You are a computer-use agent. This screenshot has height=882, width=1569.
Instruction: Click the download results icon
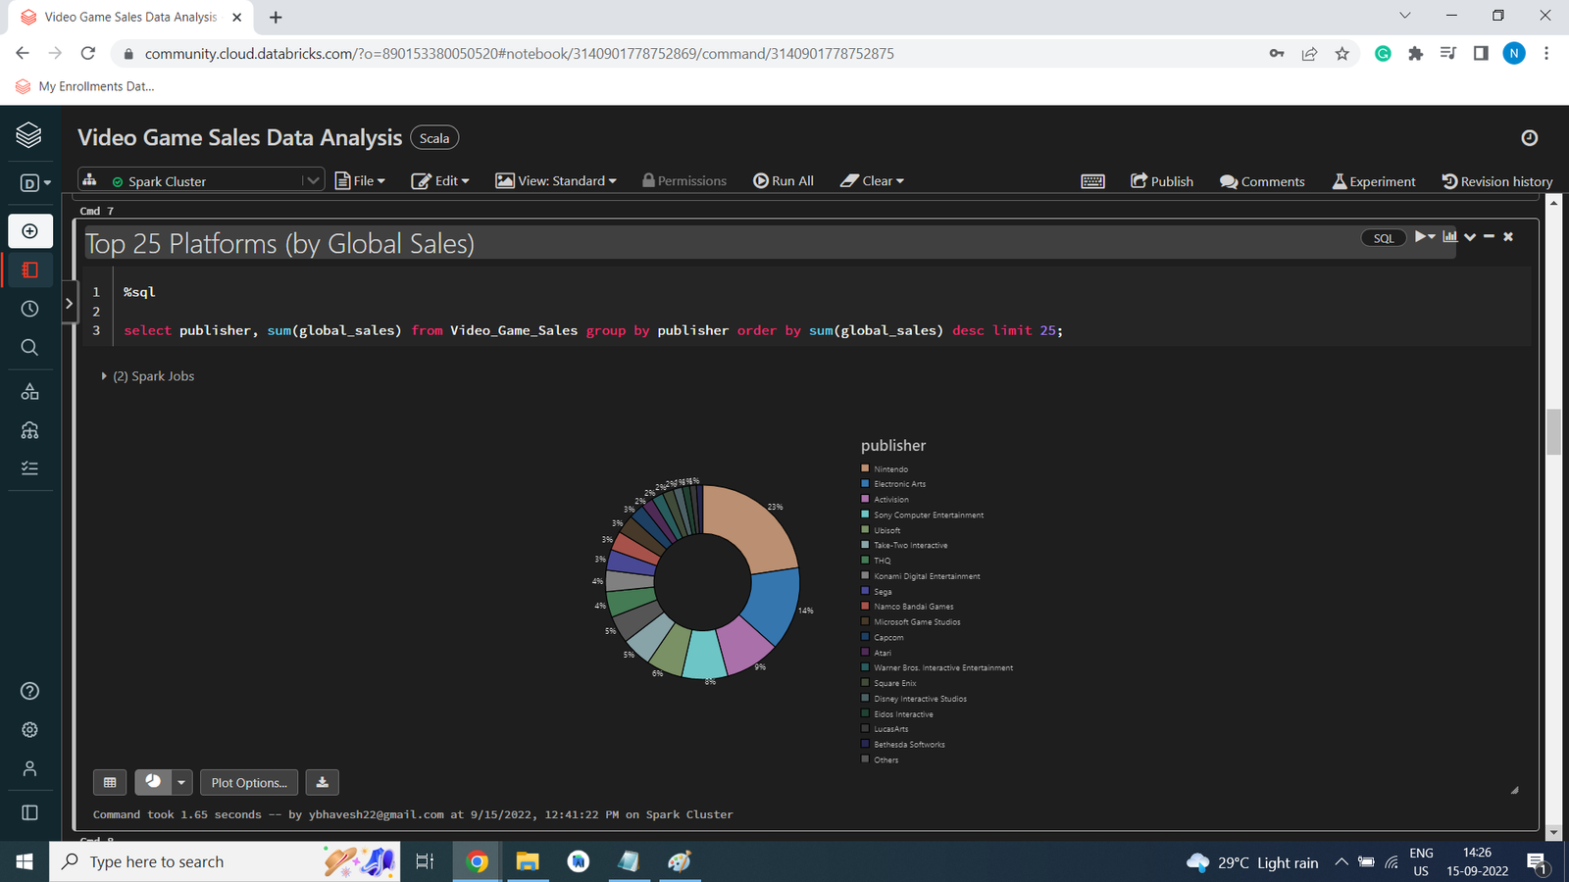coord(322,782)
